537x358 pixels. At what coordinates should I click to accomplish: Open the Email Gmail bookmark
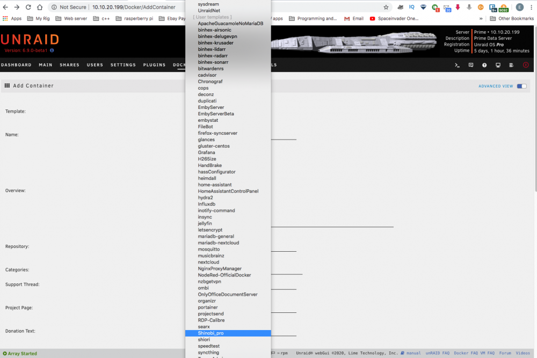(x=354, y=18)
